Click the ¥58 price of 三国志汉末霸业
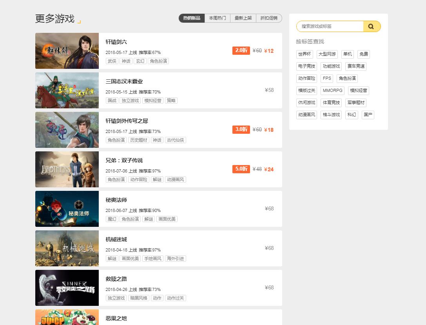Image resolution: width=426 pixels, height=325 pixels. click(x=269, y=90)
